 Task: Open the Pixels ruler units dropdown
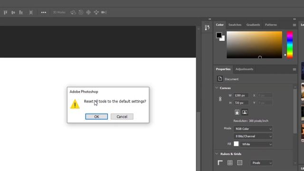[261, 163]
